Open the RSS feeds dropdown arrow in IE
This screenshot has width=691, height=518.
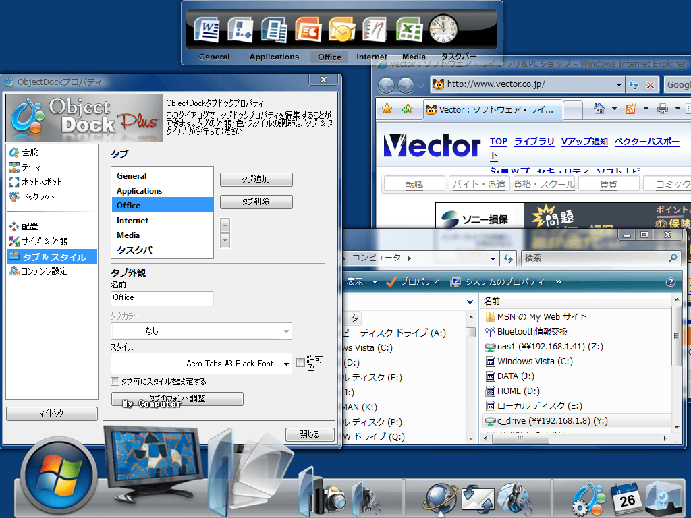(x=646, y=109)
